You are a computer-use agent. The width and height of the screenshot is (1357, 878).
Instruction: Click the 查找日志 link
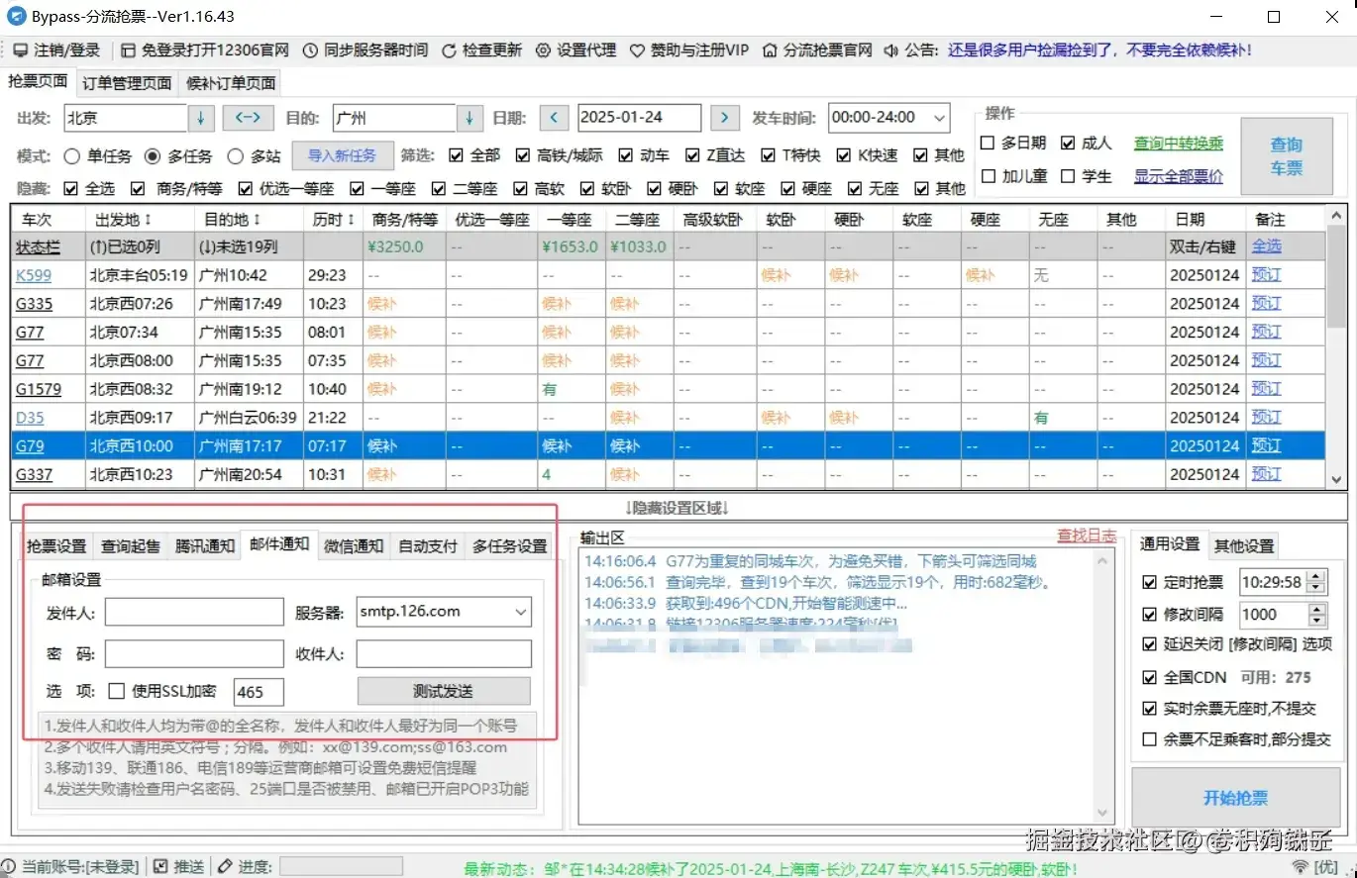pyautogui.click(x=1087, y=536)
